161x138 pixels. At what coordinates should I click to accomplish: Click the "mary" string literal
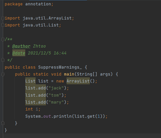tap(56, 102)
